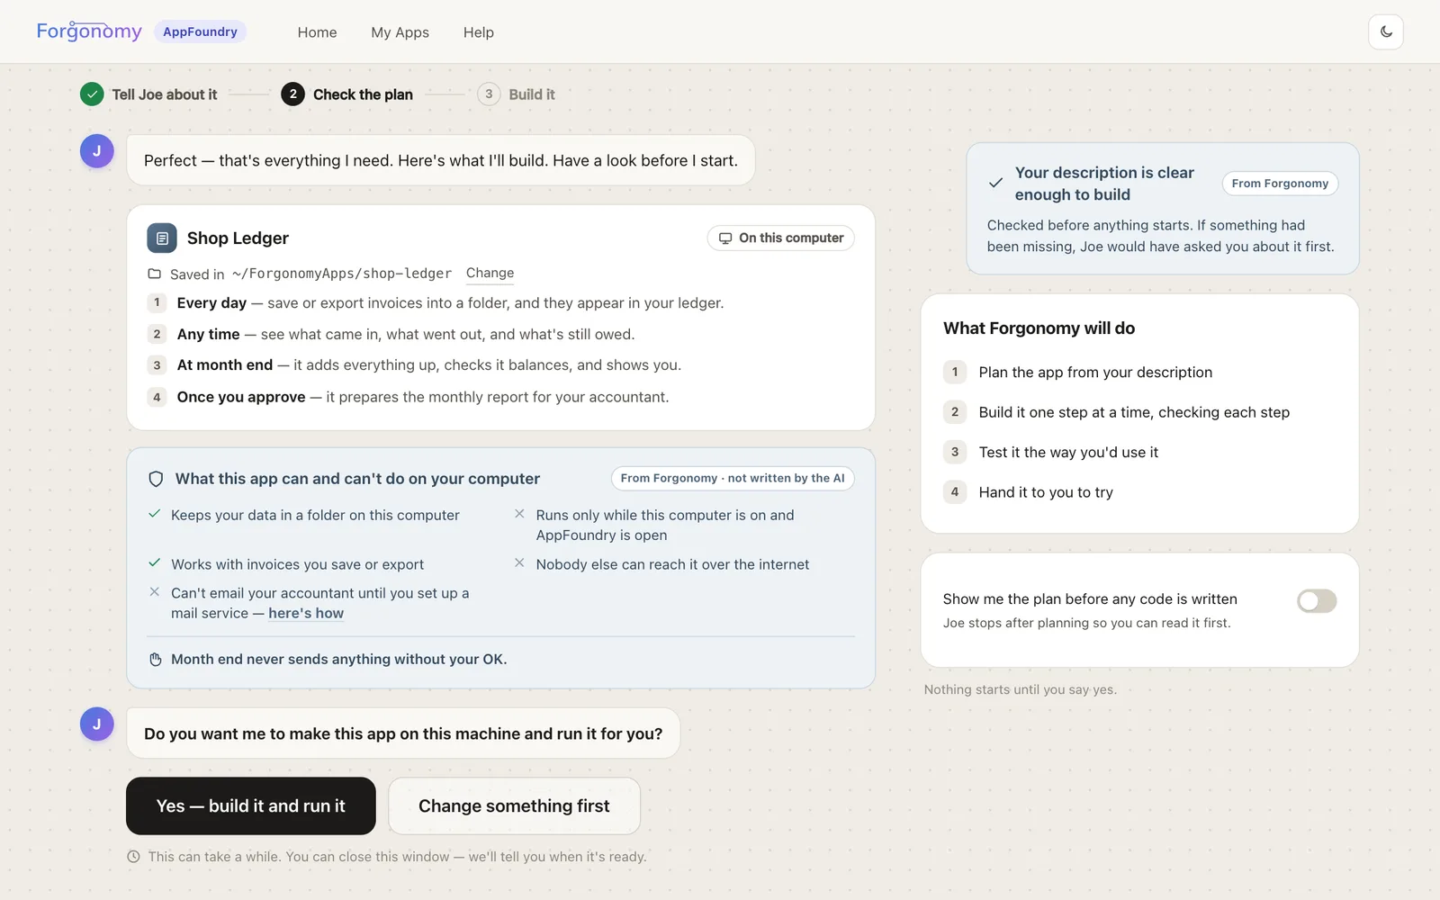Click the step 3 circle in the stepper
1440x900 pixels.
coord(489,94)
